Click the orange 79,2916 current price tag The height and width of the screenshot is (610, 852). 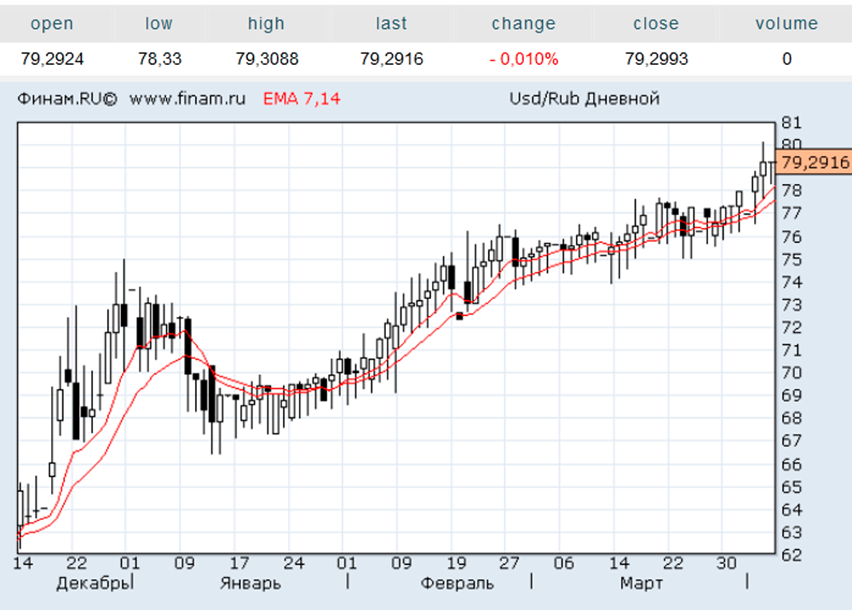tap(815, 162)
